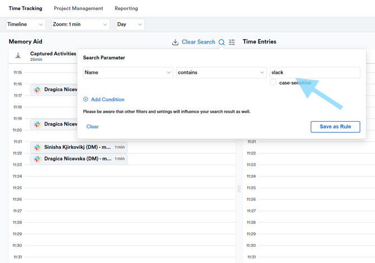Screen dimensions: 375x263
Task: Click the plus icon next to Add Condition
Action: [x=86, y=99]
